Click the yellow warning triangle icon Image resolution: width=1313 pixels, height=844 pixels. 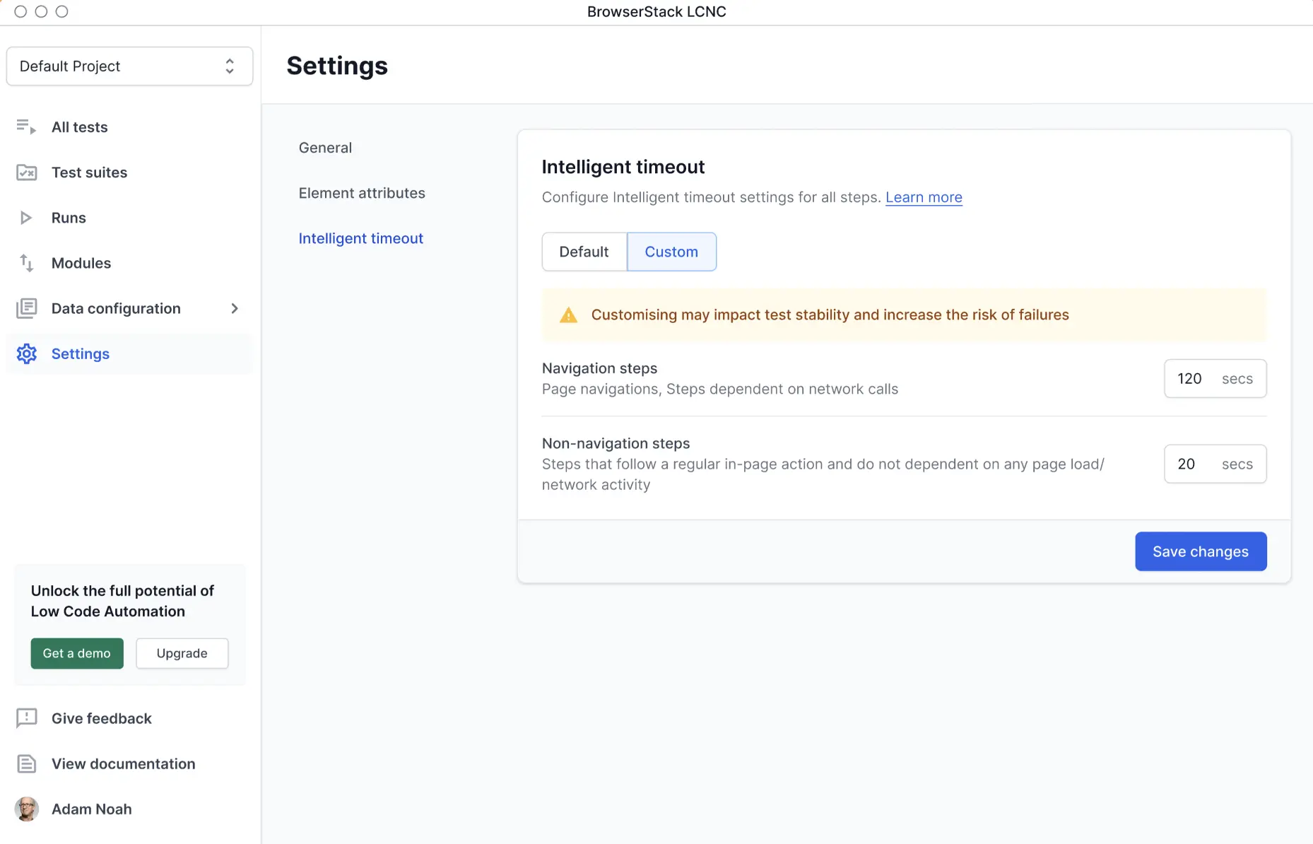coord(568,315)
